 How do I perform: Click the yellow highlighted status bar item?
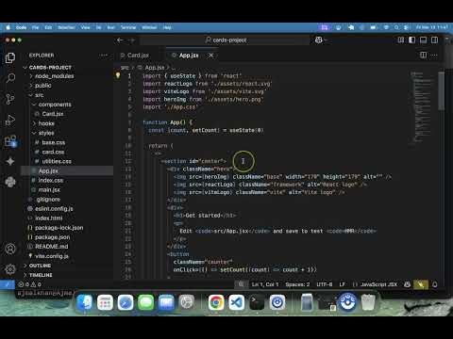coord(421,284)
